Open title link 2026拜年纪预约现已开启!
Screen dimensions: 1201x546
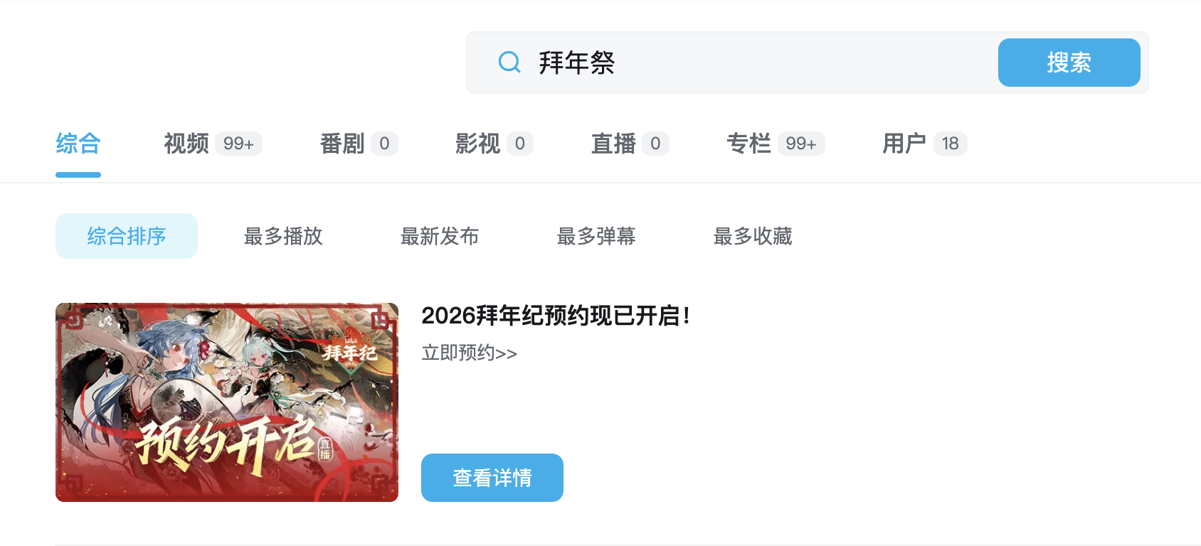click(556, 316)
